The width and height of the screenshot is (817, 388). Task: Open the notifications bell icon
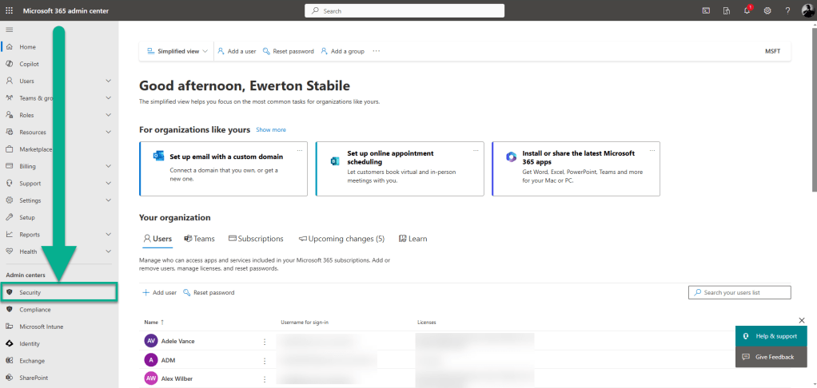(747, 10)
